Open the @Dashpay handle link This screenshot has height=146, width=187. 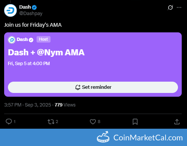pos(31,13)
